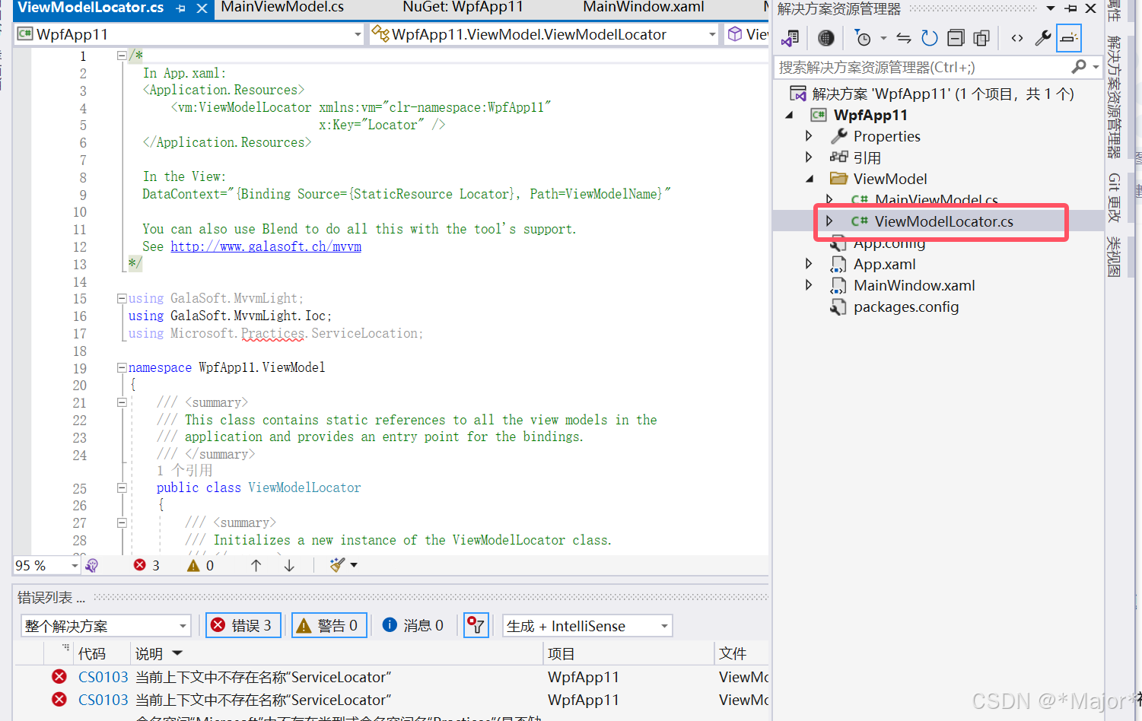The width and height of the screenshot is (1142, 721).
Task: Go to previous issue with up arrow
Action: click(x=256, y=565)
